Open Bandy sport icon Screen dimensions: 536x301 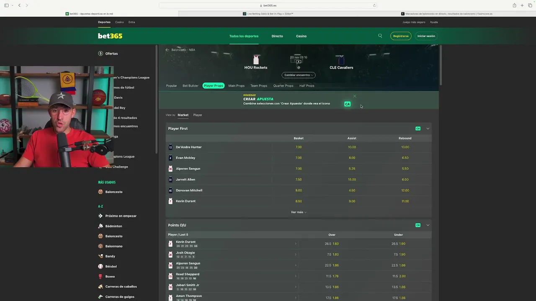point(100,256)
